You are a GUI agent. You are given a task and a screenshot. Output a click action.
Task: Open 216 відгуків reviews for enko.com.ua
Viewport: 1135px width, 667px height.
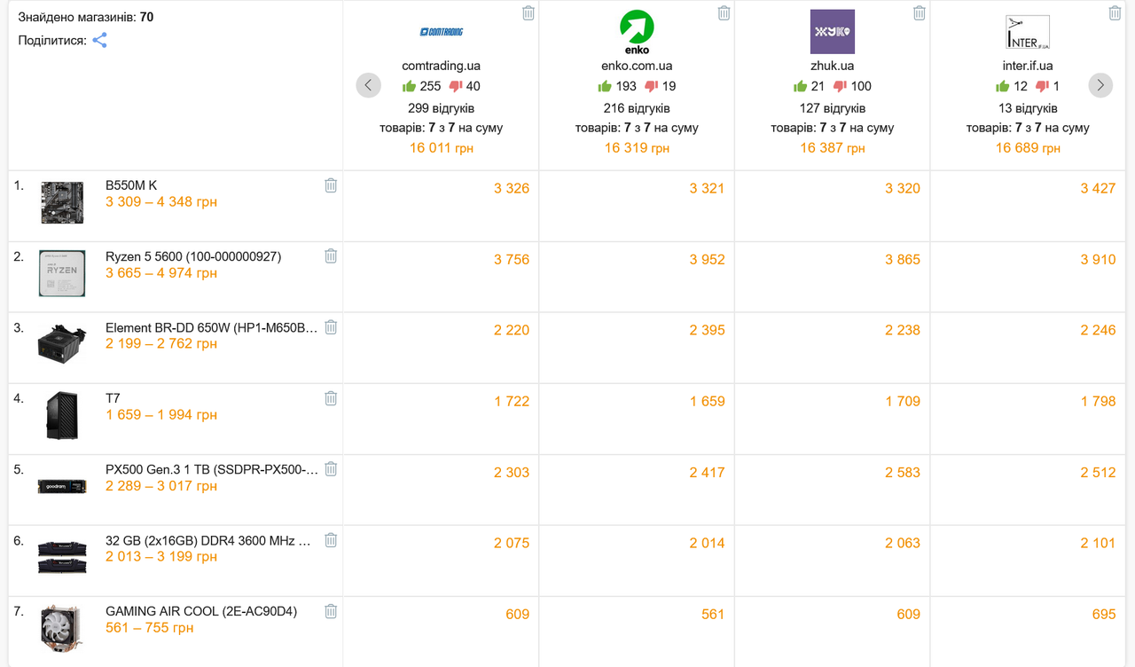point(637,108)
